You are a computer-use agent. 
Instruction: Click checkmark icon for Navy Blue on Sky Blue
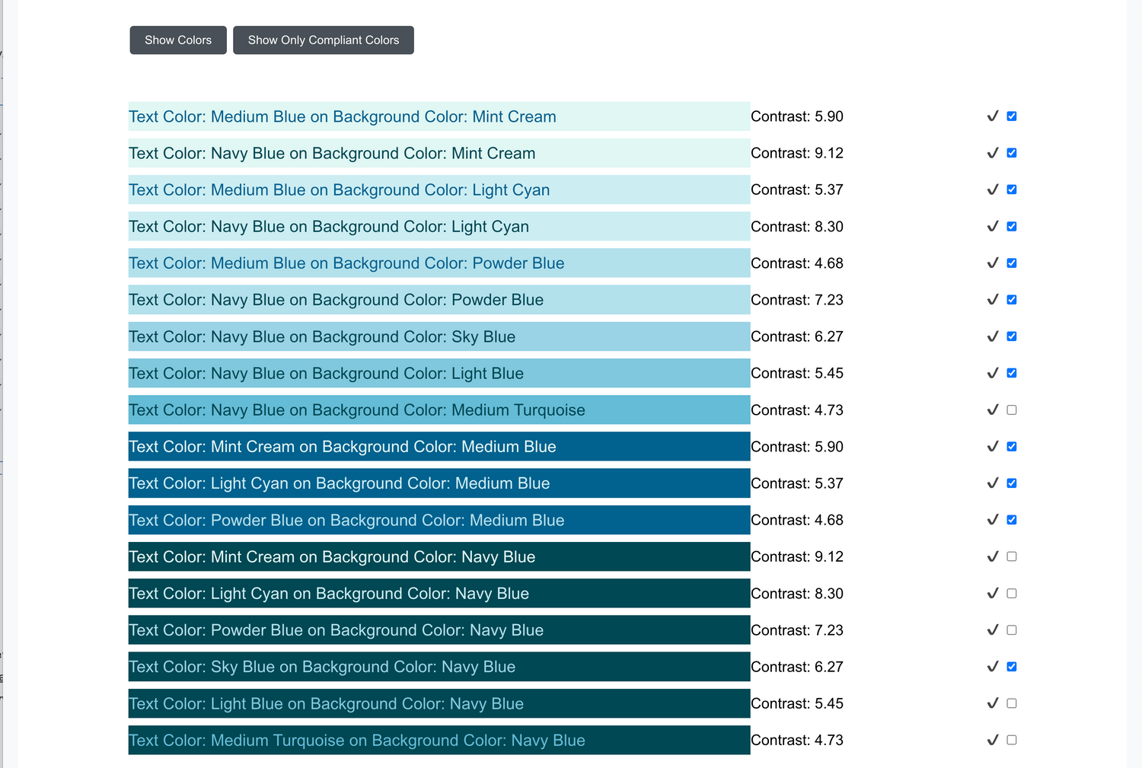click(x=992, y=336)
